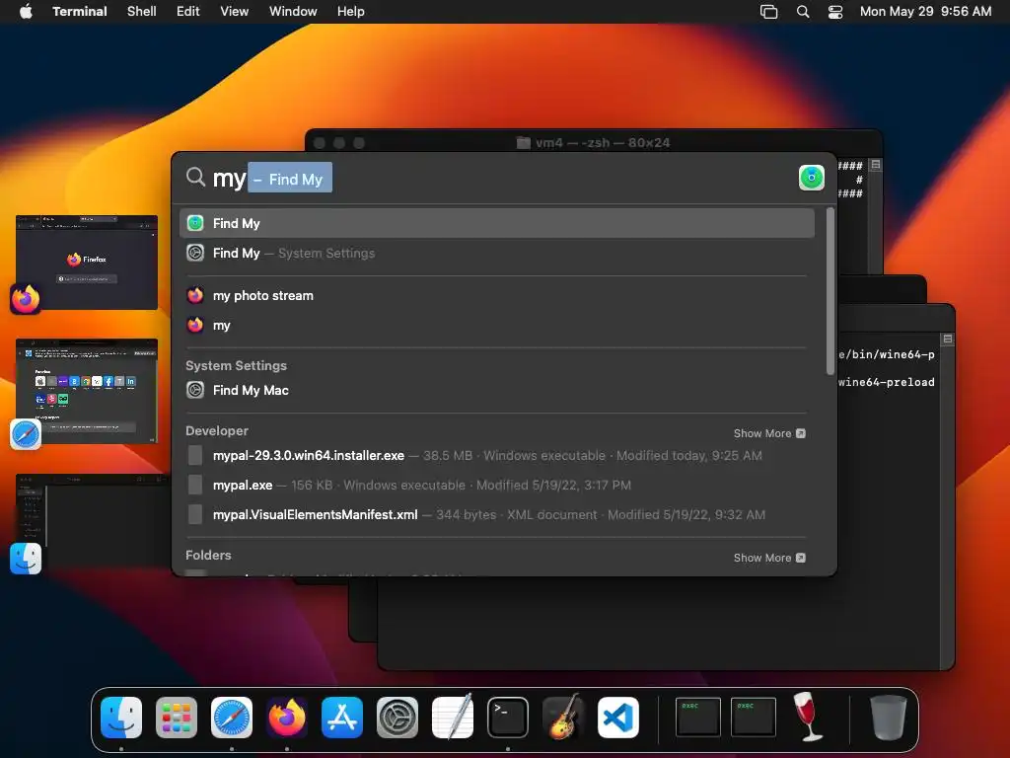Click the vm4 zsh Terminal title bar
This screenshot has height=758, width=1010.
pyautogui.click(x=593, y=142)
